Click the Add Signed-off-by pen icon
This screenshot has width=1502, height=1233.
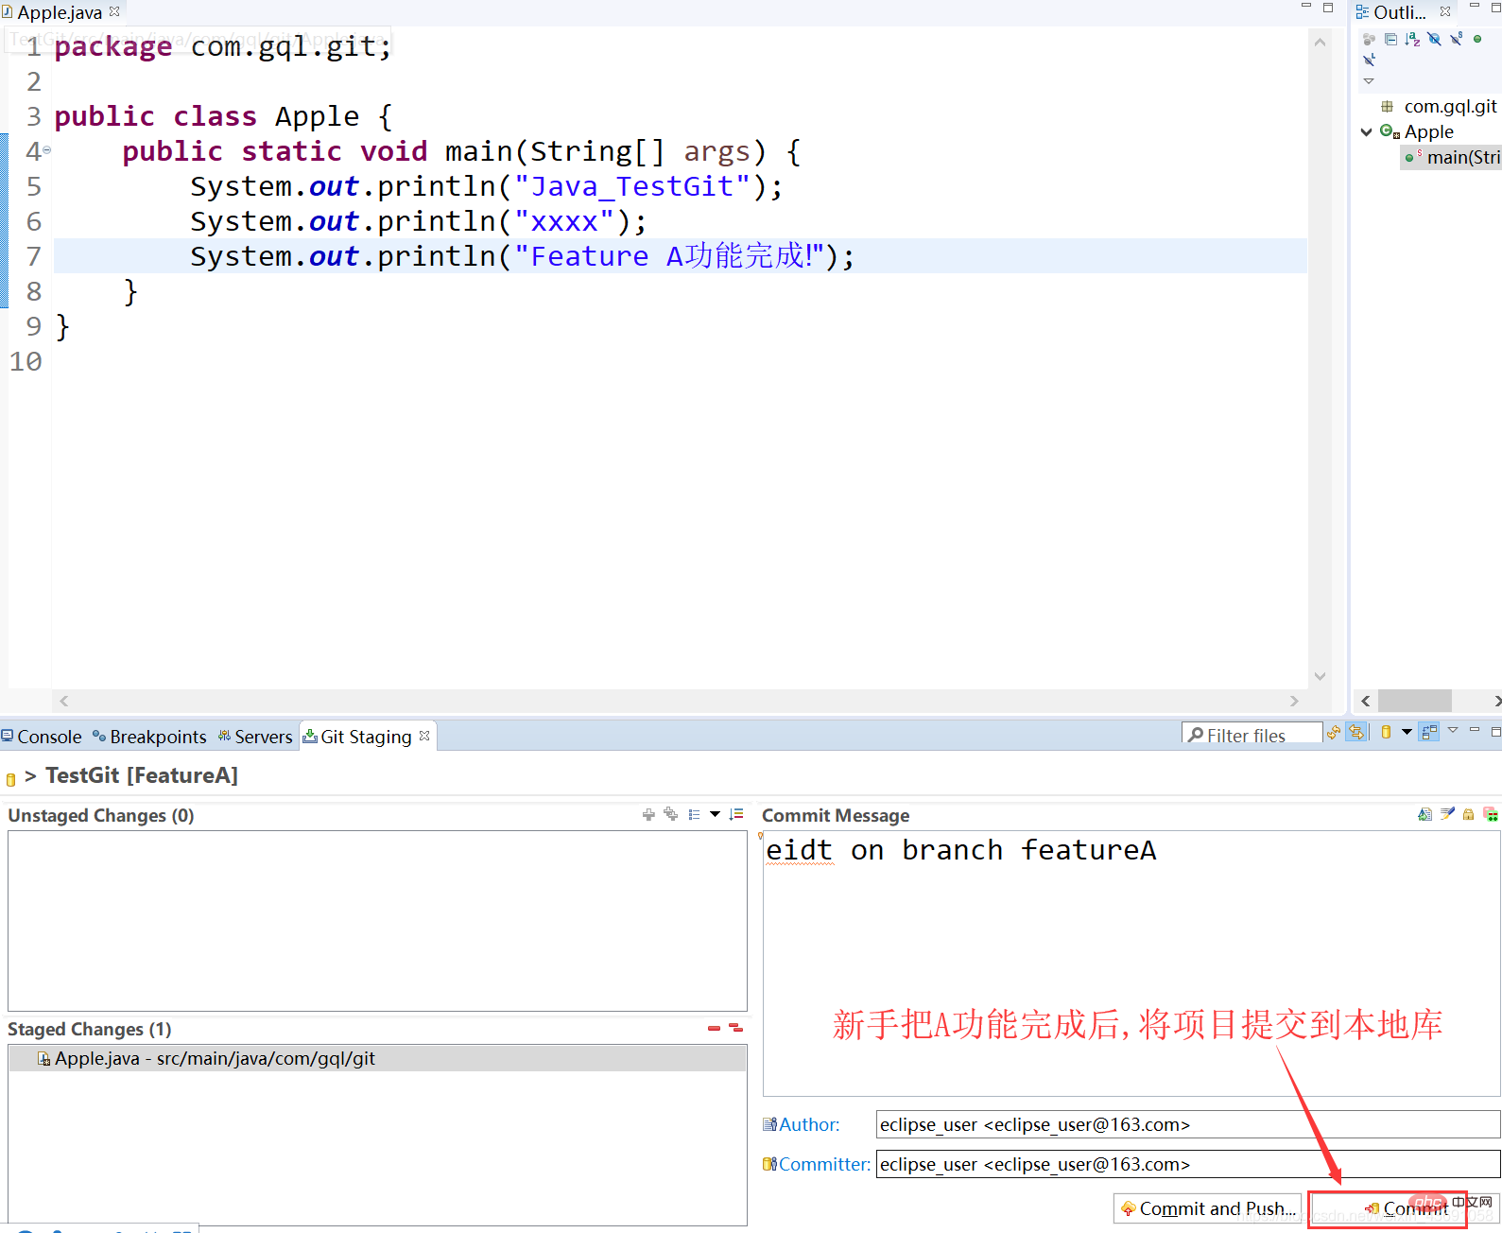[1447, 814]
